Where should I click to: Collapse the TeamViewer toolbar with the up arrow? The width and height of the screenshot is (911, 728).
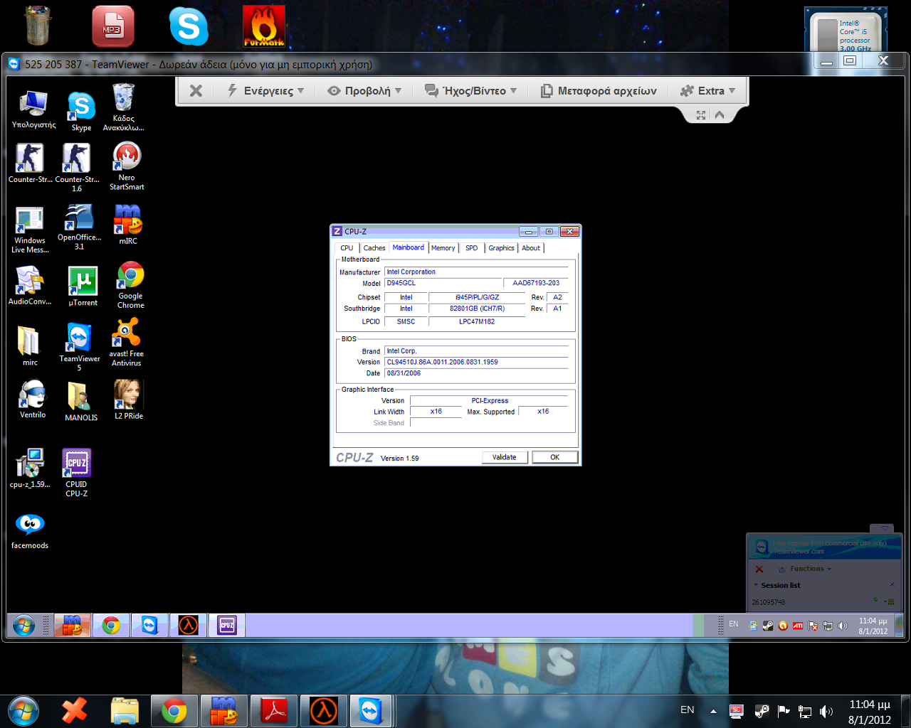point(720,114)
